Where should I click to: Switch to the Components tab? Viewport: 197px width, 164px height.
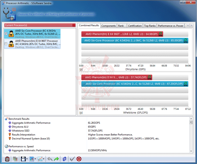point(109,26)
